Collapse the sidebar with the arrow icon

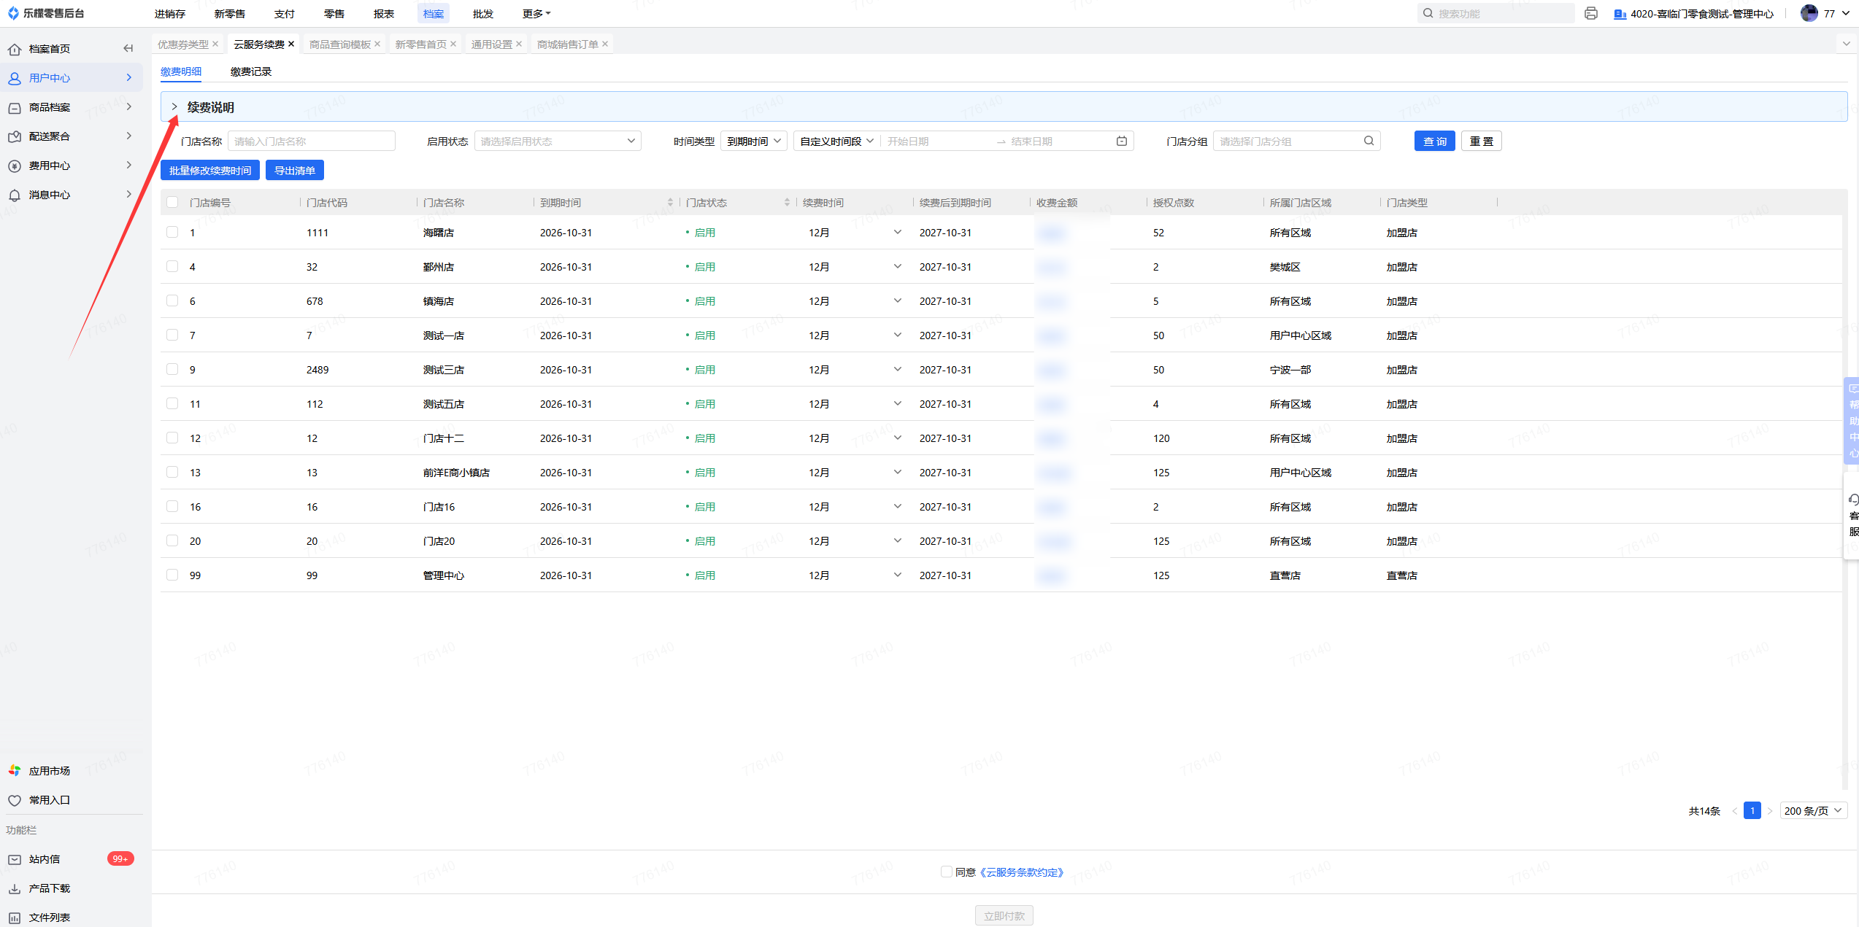[x=128, y=48]
